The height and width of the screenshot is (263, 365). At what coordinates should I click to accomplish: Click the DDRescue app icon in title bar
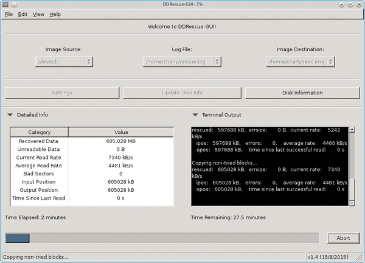tap(5, 4)
